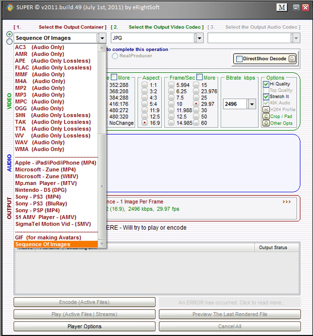Toggle the Stretch It checkbox

[266, 97]
